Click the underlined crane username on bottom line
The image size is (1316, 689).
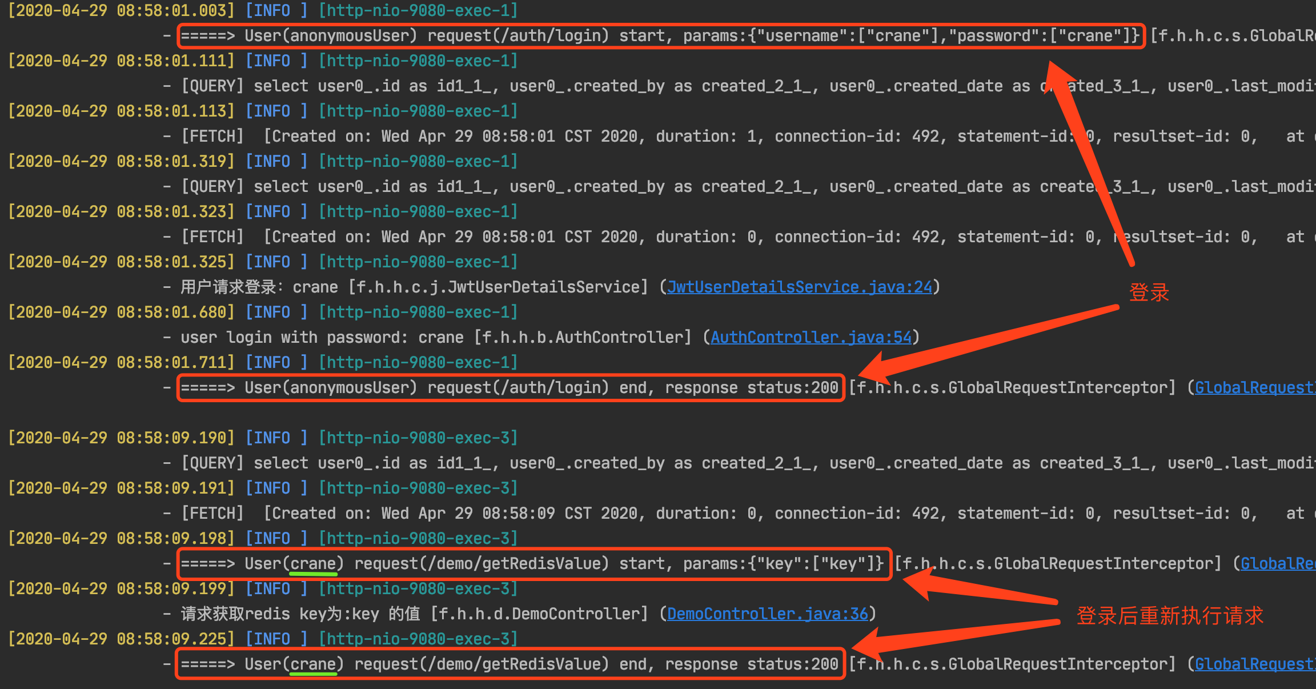click(x=313, y=663)
